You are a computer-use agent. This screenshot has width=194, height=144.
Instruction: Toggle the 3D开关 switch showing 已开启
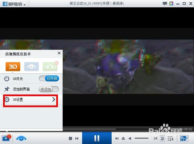click(49, 78)
